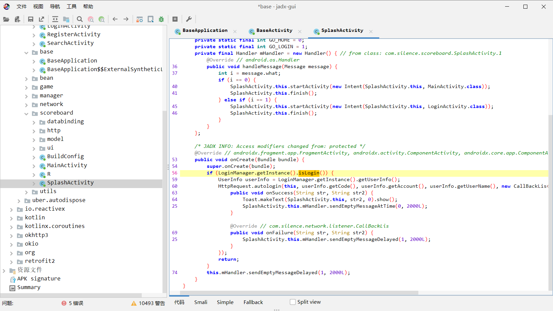
Task: Click the highlighted isLogin method call
Action: (309, 173)
